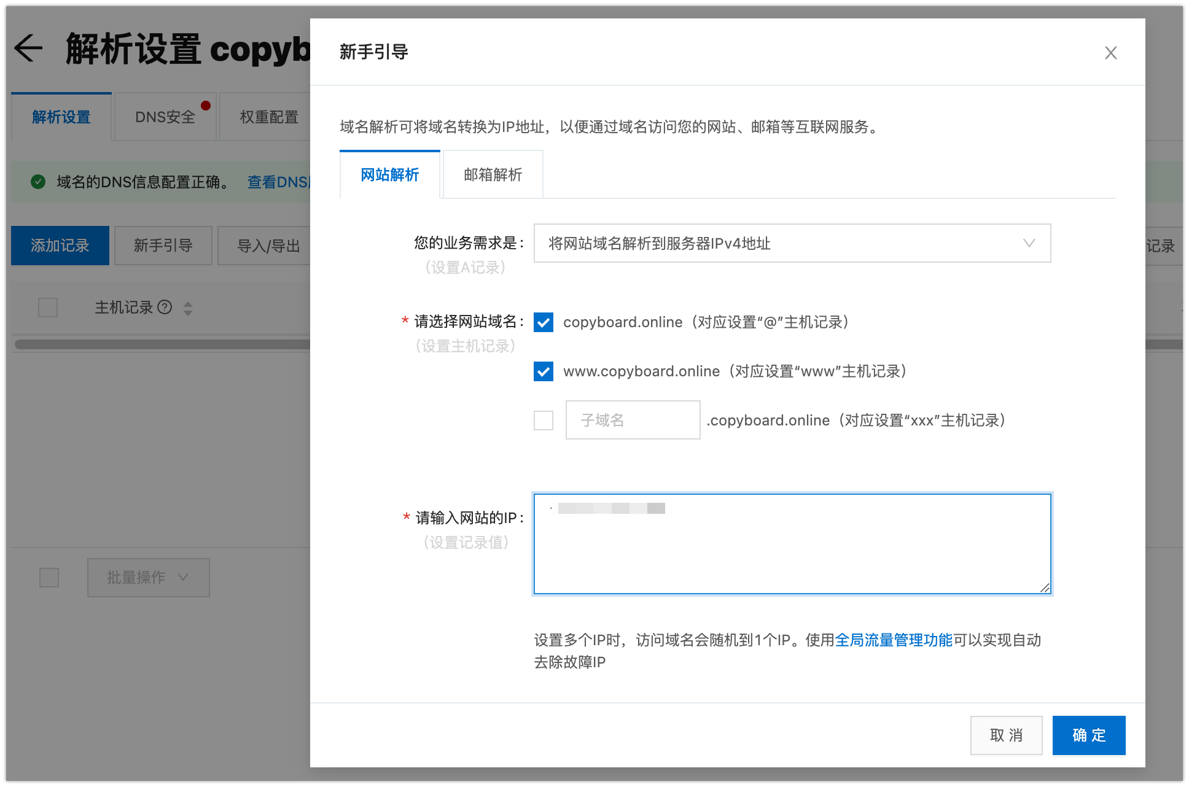Click into the 子域名 input field

point(633,420)
